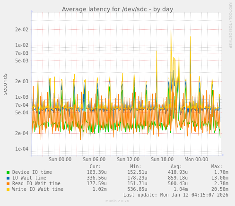235x206 pixels.
Task: Click the average value 1.04m
Action: 181,189
